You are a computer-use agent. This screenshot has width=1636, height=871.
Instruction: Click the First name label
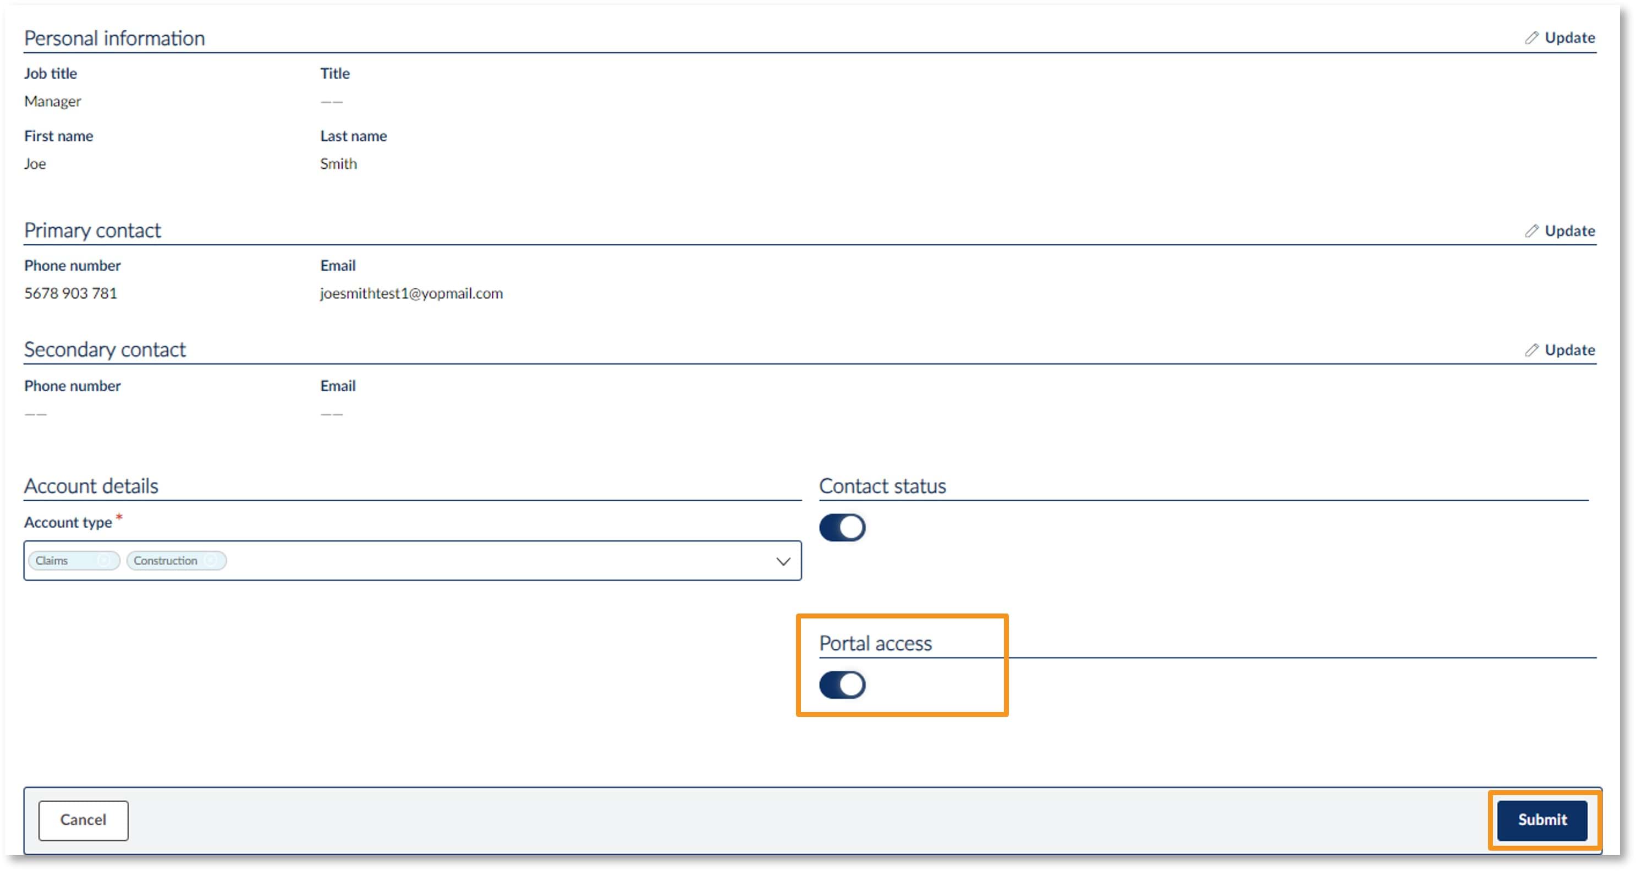point(58,136)
